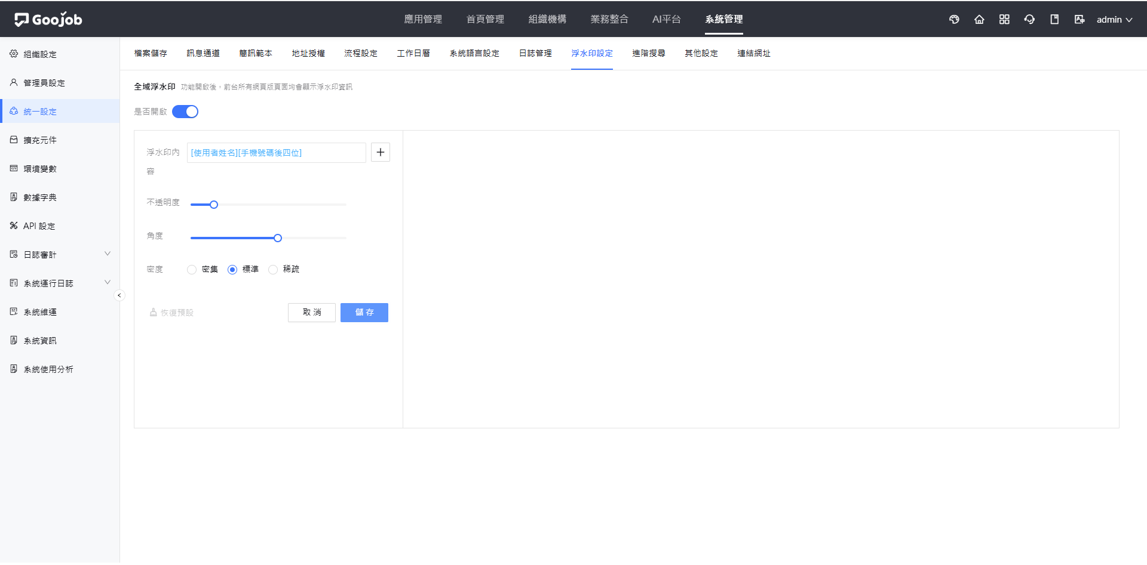This screenshot has height=565, width=1147.
Task: Switch to the 工作日曆 tab
Action: [413, 53]
